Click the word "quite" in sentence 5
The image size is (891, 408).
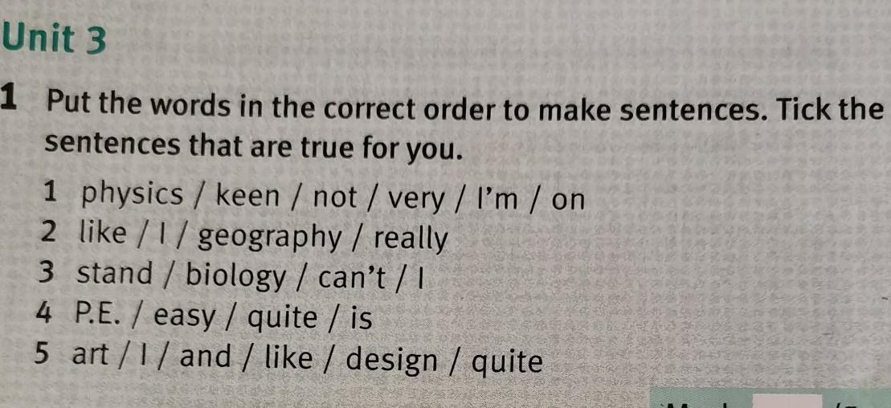click(x=508, y=362)
